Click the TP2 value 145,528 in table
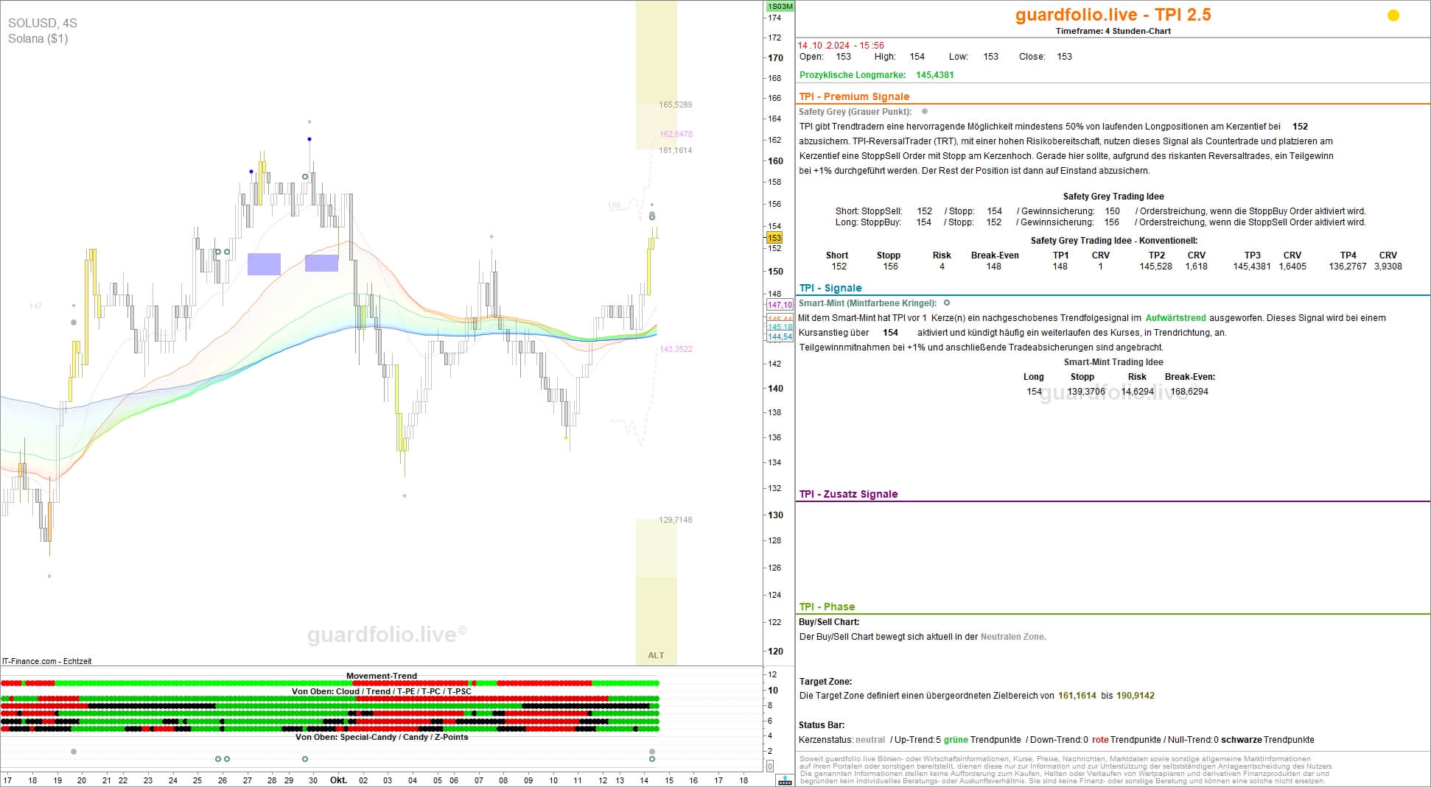This screenshot has width=1431, height=787. (1155, 267)
